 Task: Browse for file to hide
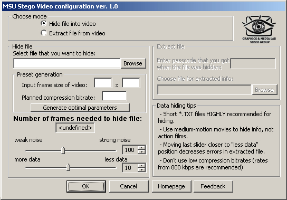pos(133,63)
